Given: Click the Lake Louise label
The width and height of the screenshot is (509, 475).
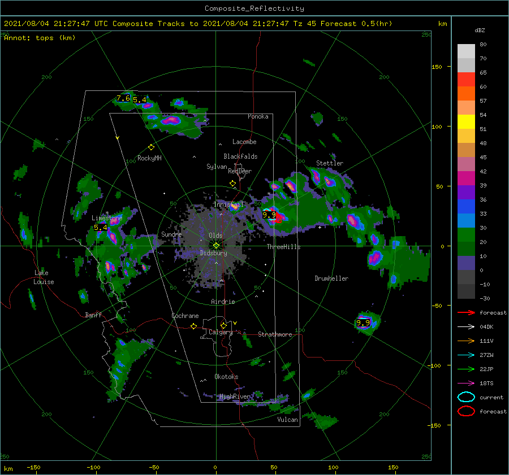Looking at the screenshot, I should click(x=44, y=277).
